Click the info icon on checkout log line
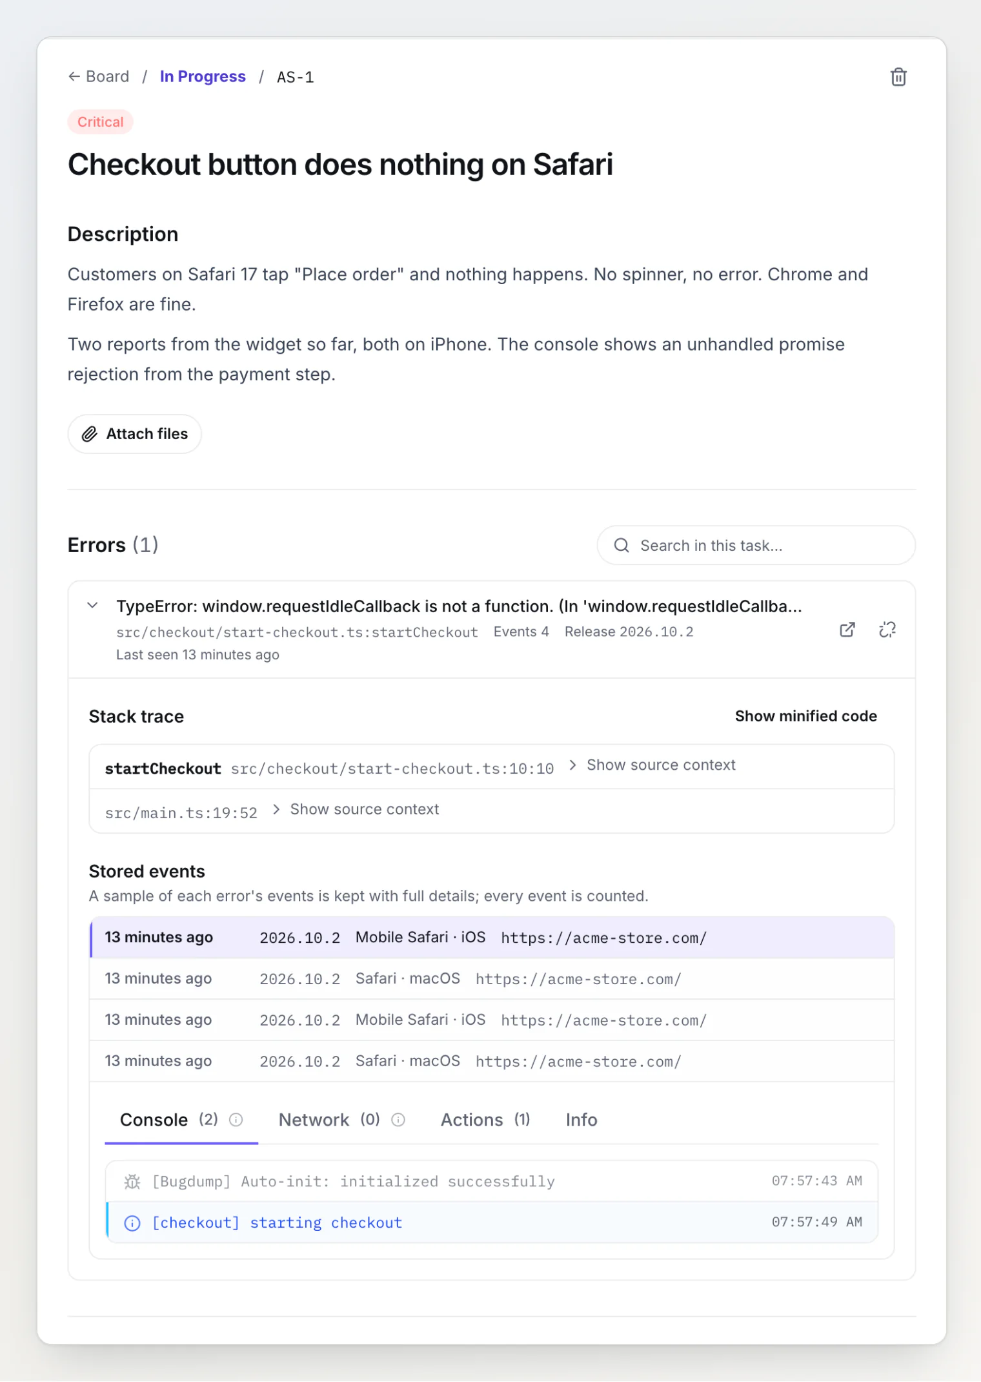 pos(132,1223)
